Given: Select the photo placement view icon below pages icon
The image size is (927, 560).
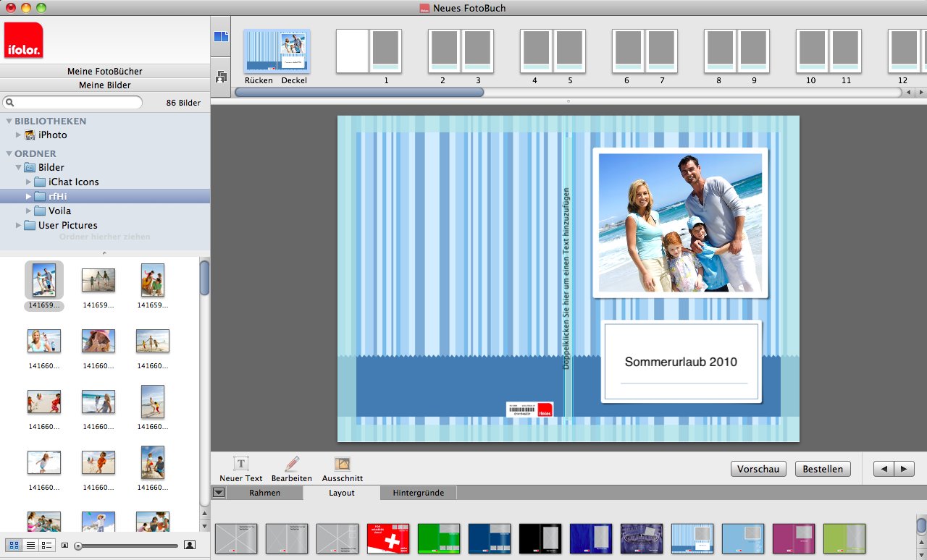Looking at the screenshot, I should (x=221, y=76).
